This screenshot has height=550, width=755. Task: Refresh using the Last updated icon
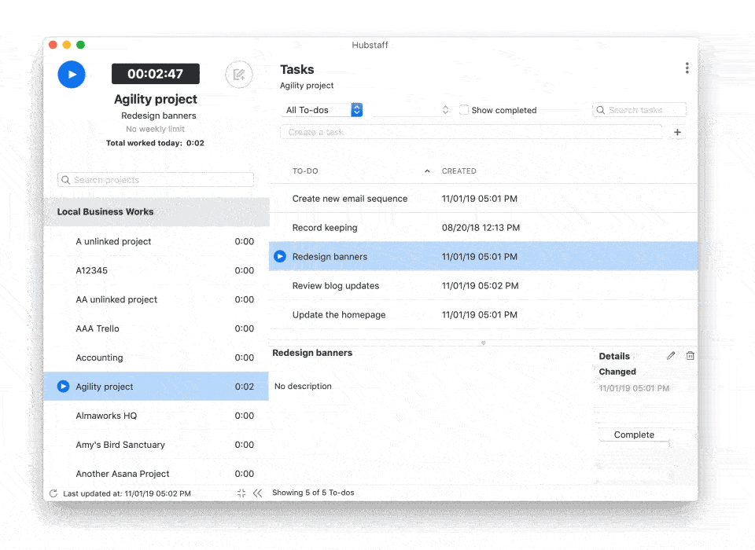[x=53, y=493]
